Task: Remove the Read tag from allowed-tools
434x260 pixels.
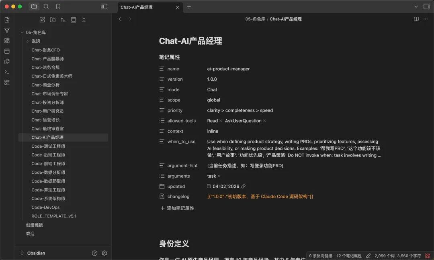Action: point(221,121)
